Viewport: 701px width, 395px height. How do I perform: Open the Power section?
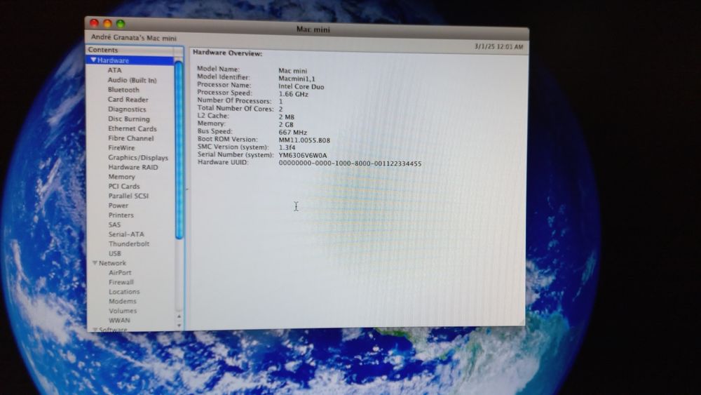pos(118,206)
